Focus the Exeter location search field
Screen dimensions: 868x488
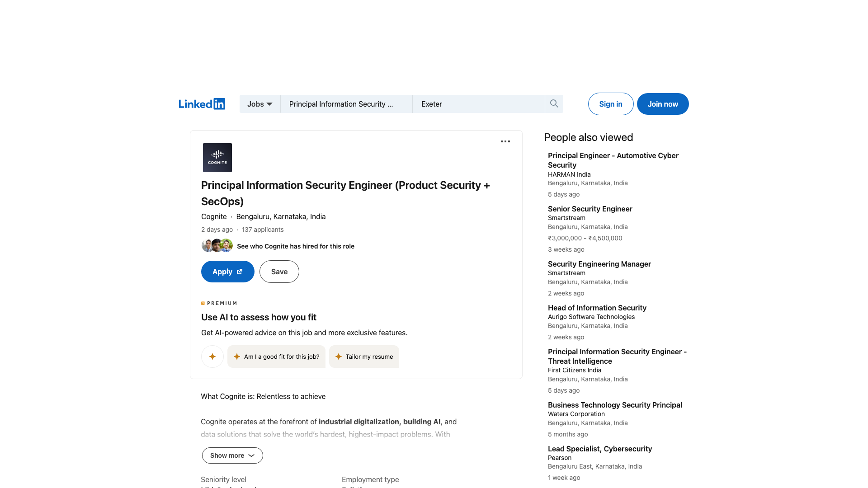coord(479,104)
